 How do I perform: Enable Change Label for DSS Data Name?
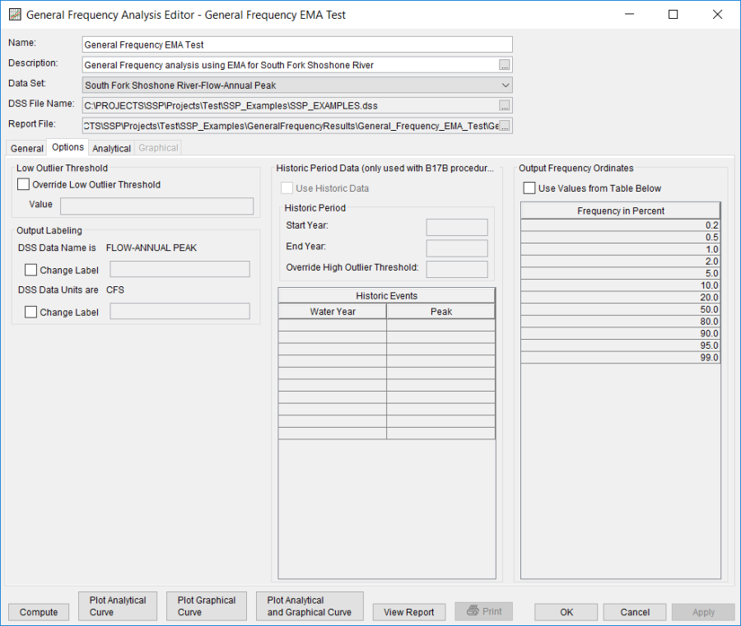pyautogui.click(x=30, y=270)
